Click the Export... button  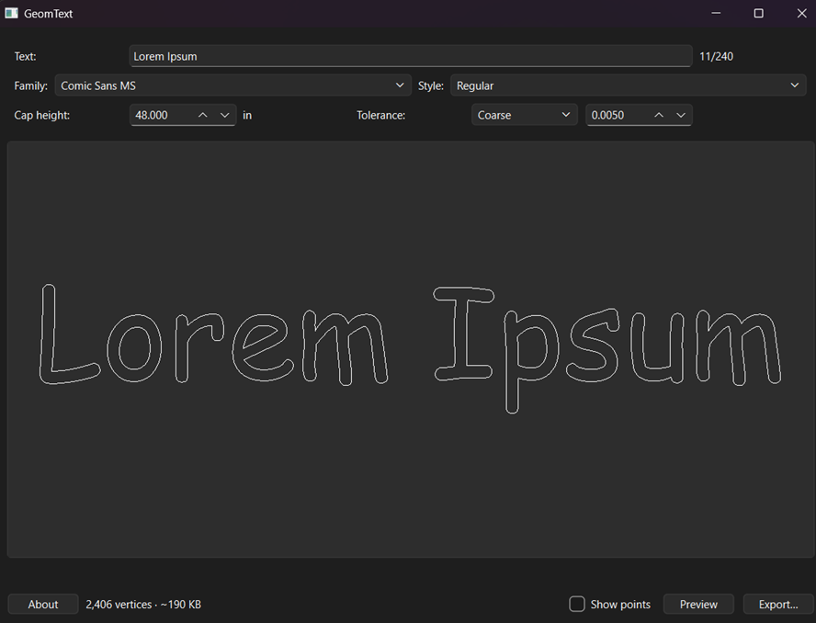tap(778, 605)
